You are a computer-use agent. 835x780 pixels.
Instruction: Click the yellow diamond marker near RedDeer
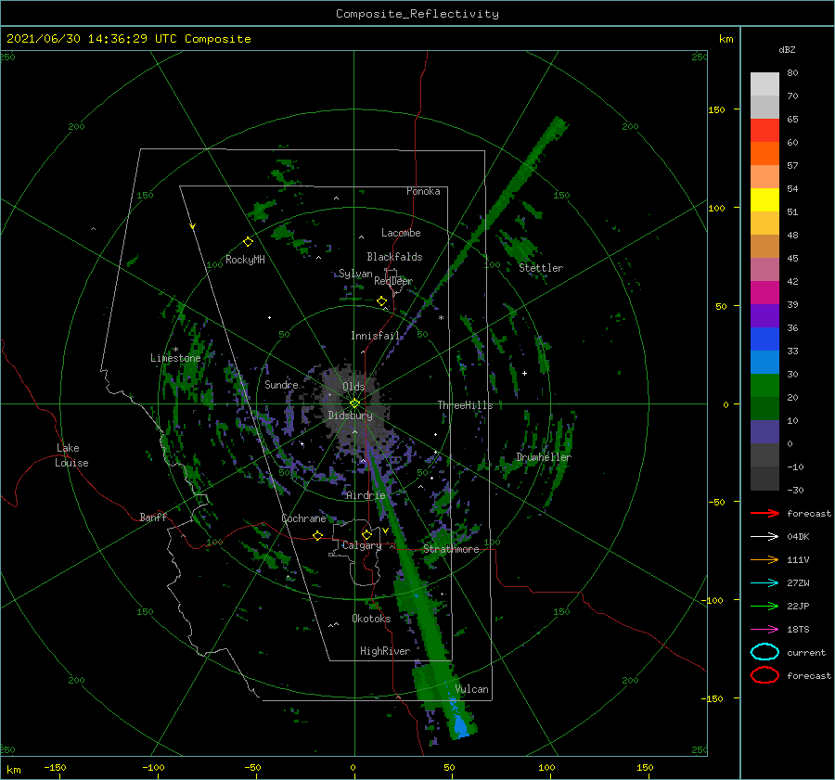381,301
